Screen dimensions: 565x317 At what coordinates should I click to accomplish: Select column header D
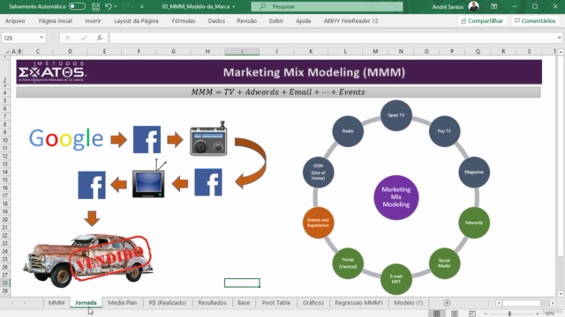pyautogui.click(x=70, y=51)
